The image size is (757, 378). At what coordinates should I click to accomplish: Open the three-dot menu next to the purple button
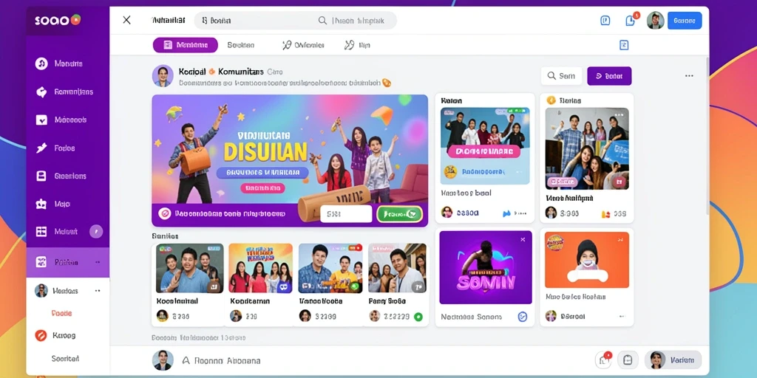pyautogui.click(x=689, y=76)
